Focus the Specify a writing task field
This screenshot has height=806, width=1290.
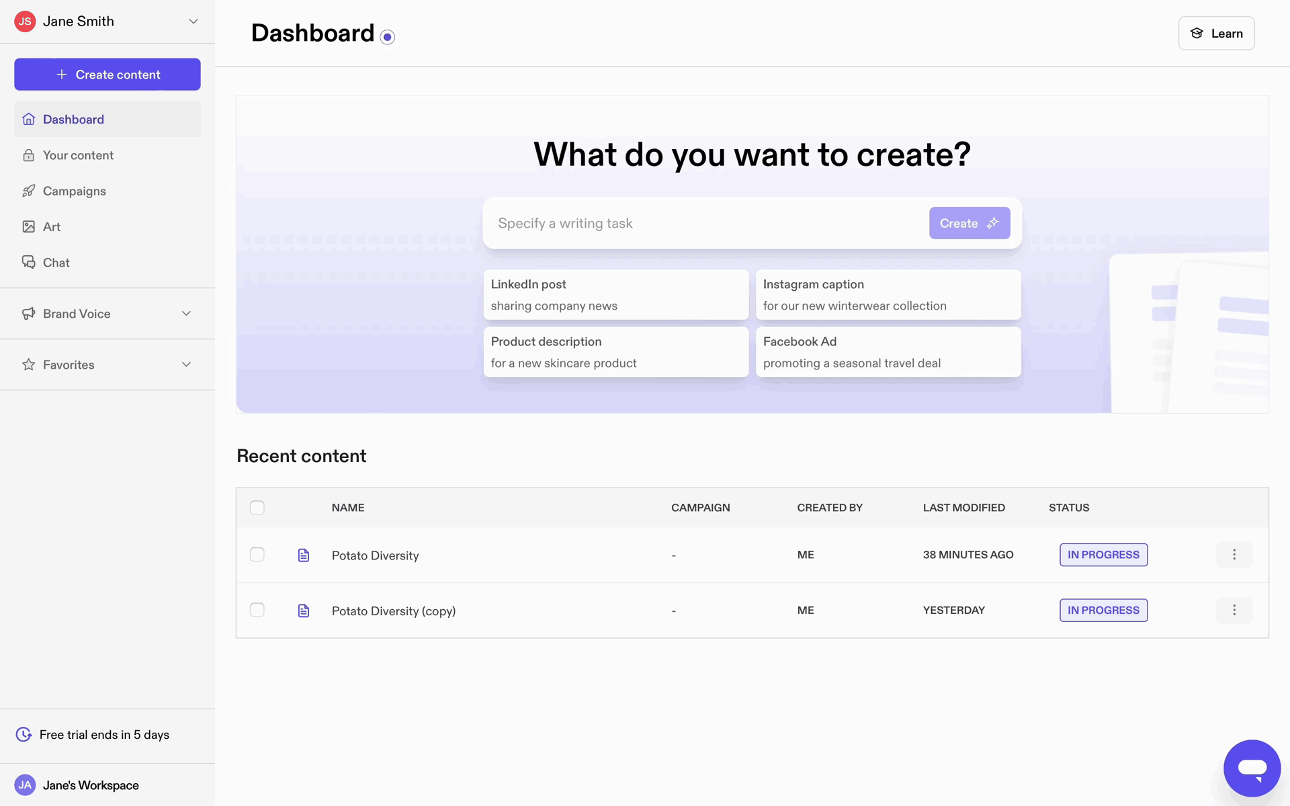[705, 224]
